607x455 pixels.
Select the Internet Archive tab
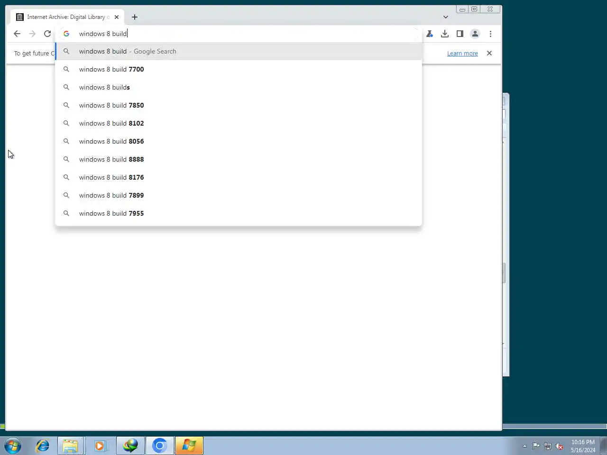67,17
